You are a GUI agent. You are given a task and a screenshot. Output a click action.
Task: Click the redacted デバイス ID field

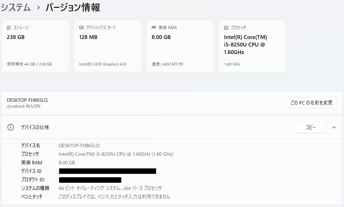point(107,171)
